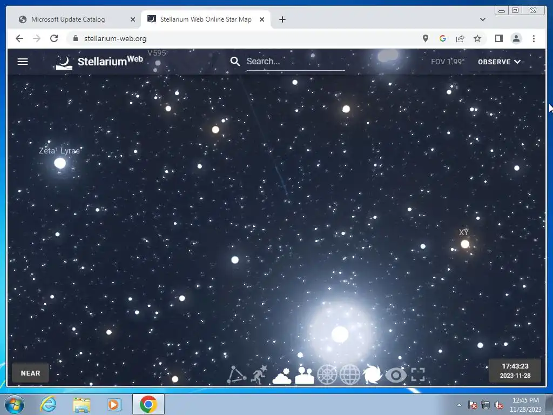Viewport: 553px width, 415px height.
Task: Click the location permission icon
Action: 426,38
